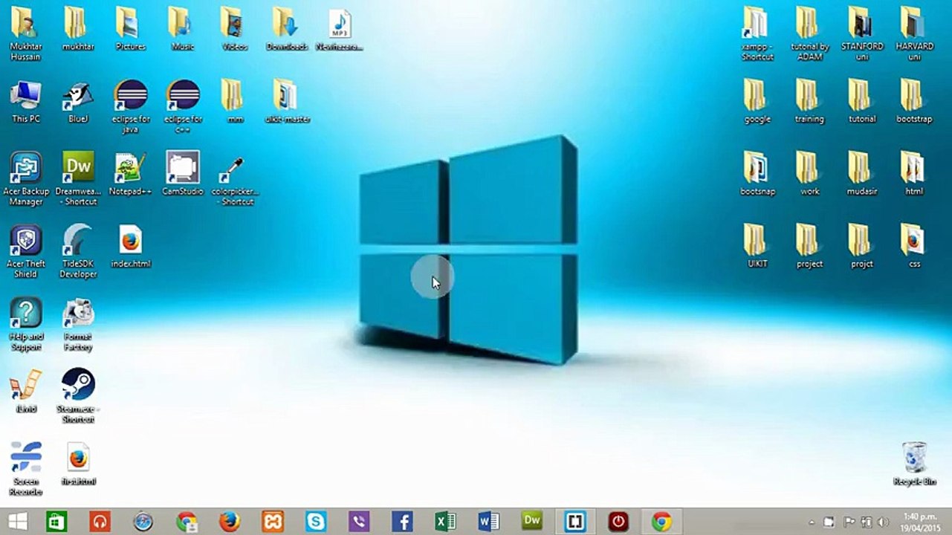The image size is (952, 535).
Task: Select the CamStudio desktop shortcut
Action: [x=183, y=174]
